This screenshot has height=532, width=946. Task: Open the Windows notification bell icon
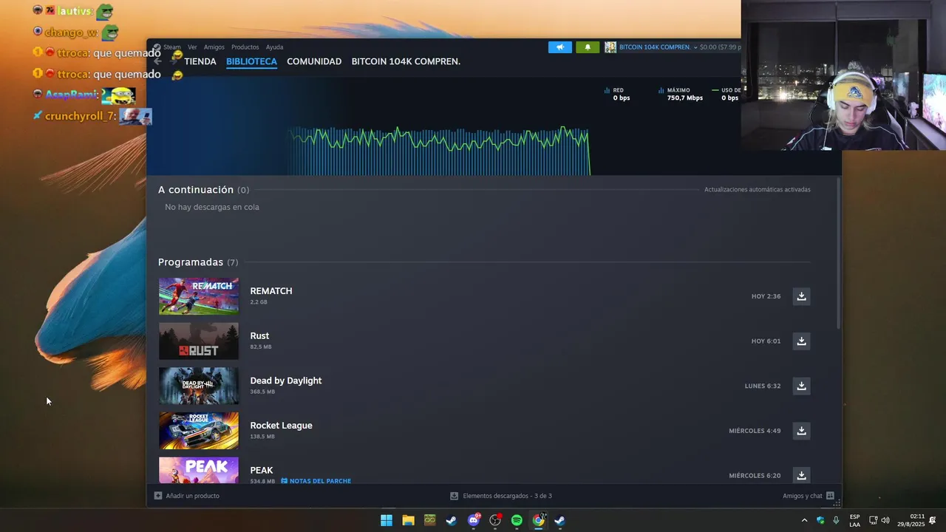coord(933,520)
